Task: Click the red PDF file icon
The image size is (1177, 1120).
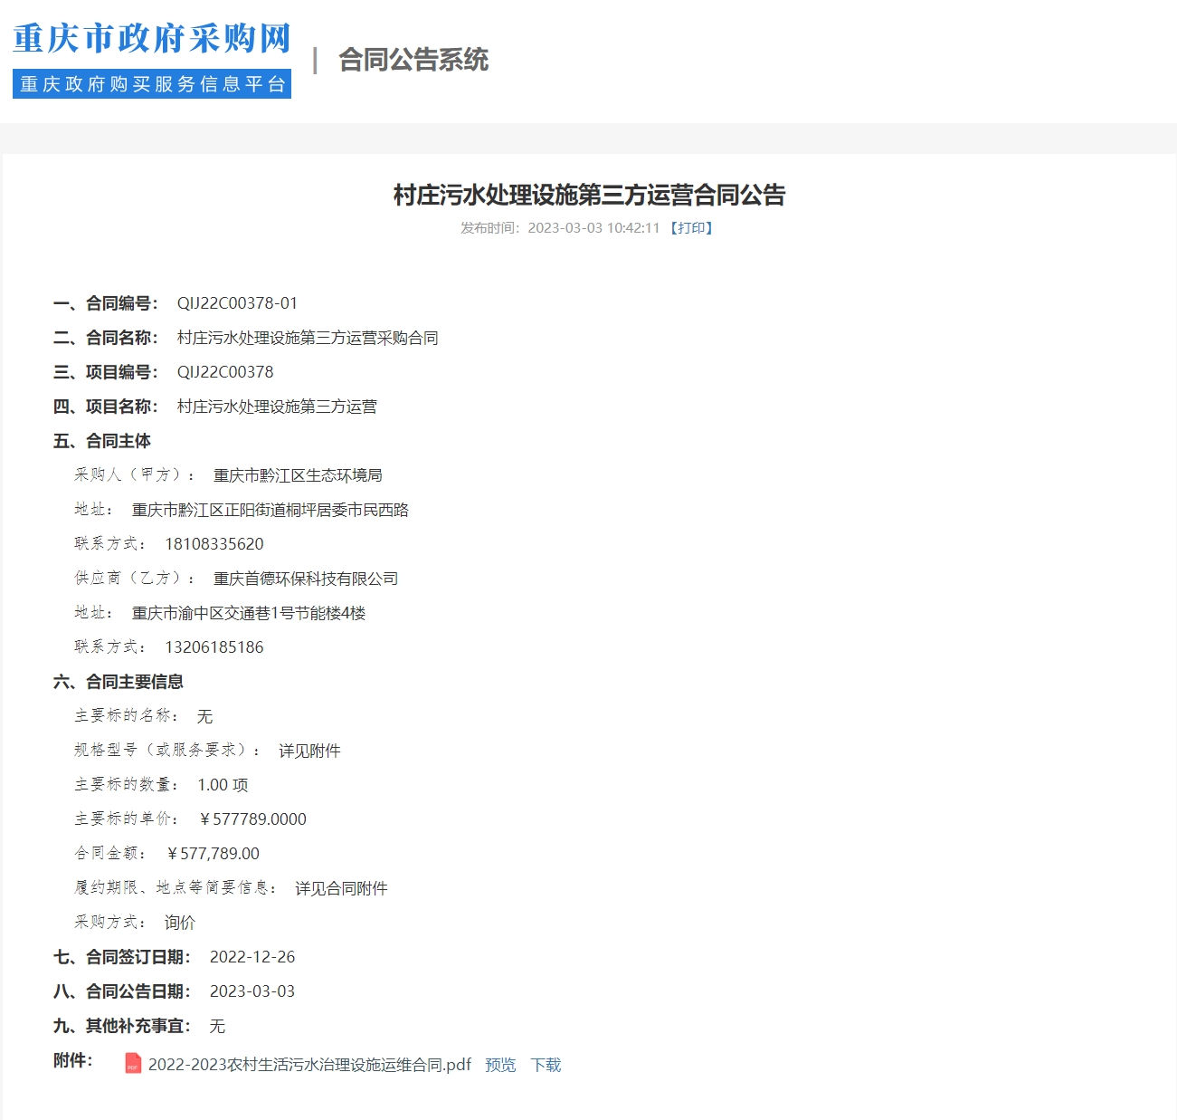Action: 133,1064
